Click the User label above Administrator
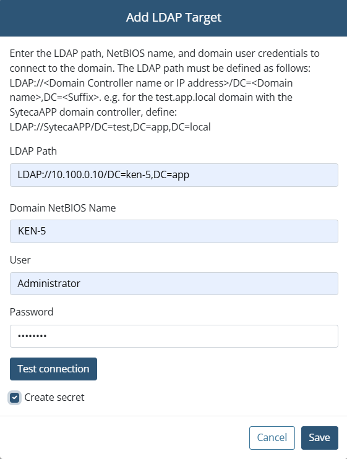347x459 pixels. coord(20,260)
